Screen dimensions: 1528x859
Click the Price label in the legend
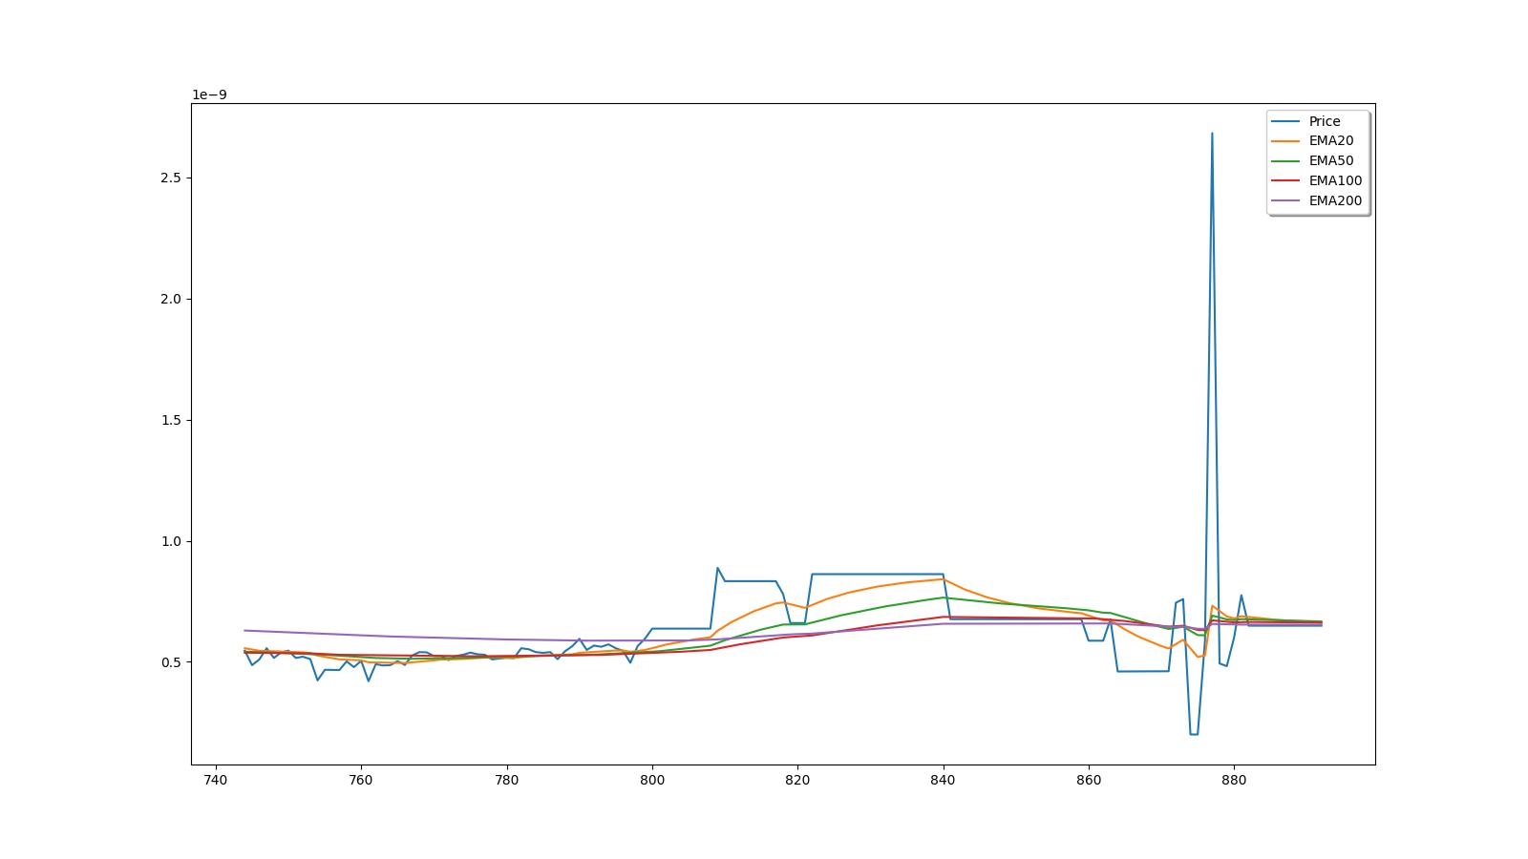tap(1324, 121)
